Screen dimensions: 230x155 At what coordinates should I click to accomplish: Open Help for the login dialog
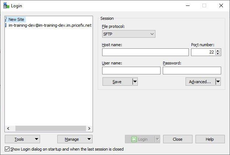[210, 139]
